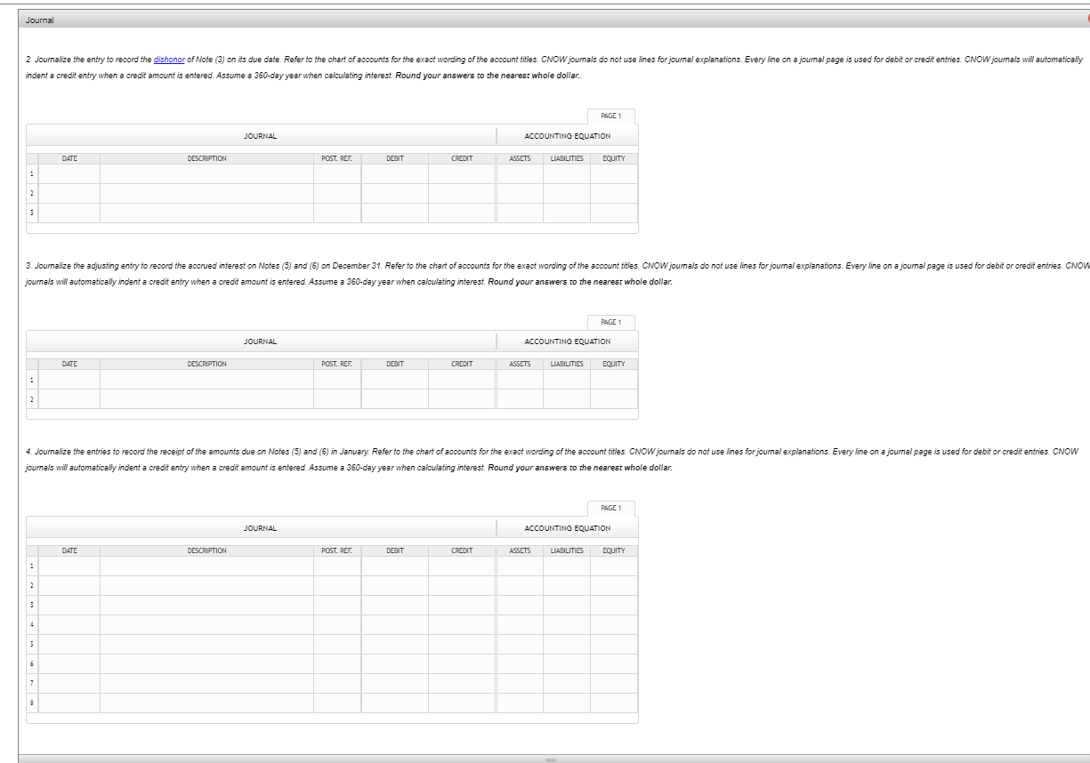Click Credit cell, row 2, question 2 journal

click(462, 194)
